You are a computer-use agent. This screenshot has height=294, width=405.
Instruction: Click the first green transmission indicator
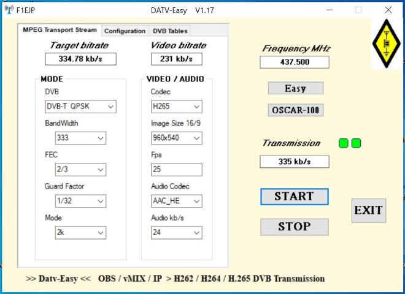[x=343, y=143]
